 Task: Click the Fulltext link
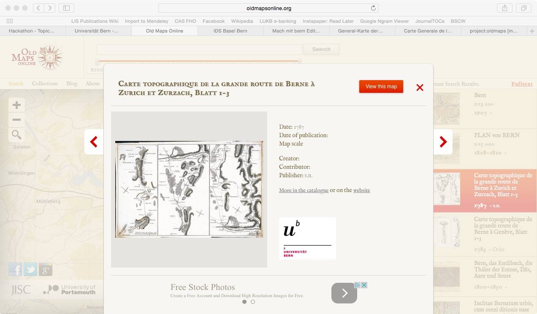point(522,84)
